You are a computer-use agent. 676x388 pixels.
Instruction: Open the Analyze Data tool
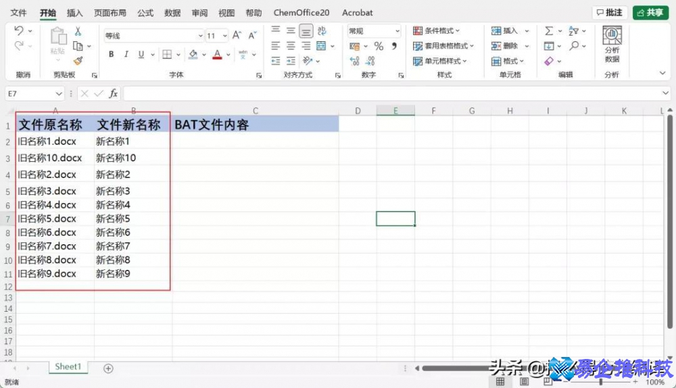(x=612, y=44)
